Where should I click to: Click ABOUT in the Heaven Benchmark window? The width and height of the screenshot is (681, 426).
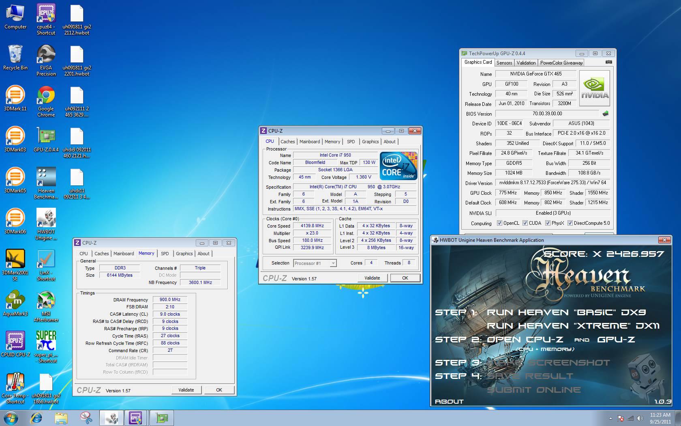[449, 401]
